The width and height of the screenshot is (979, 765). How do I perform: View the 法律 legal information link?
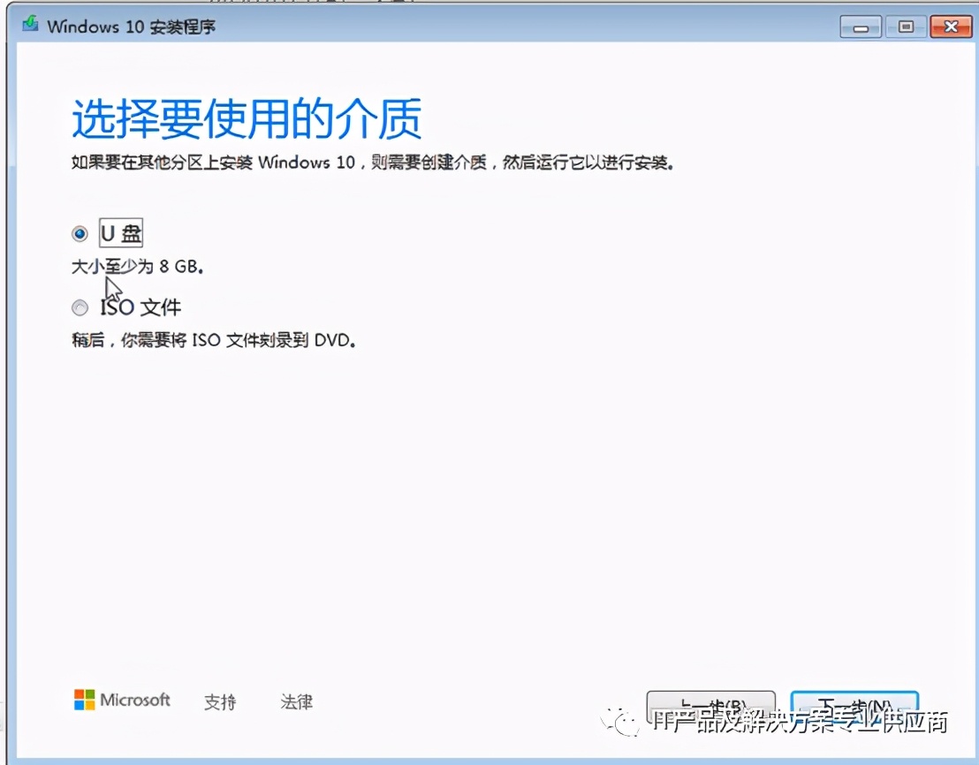[x=296, y=701]
